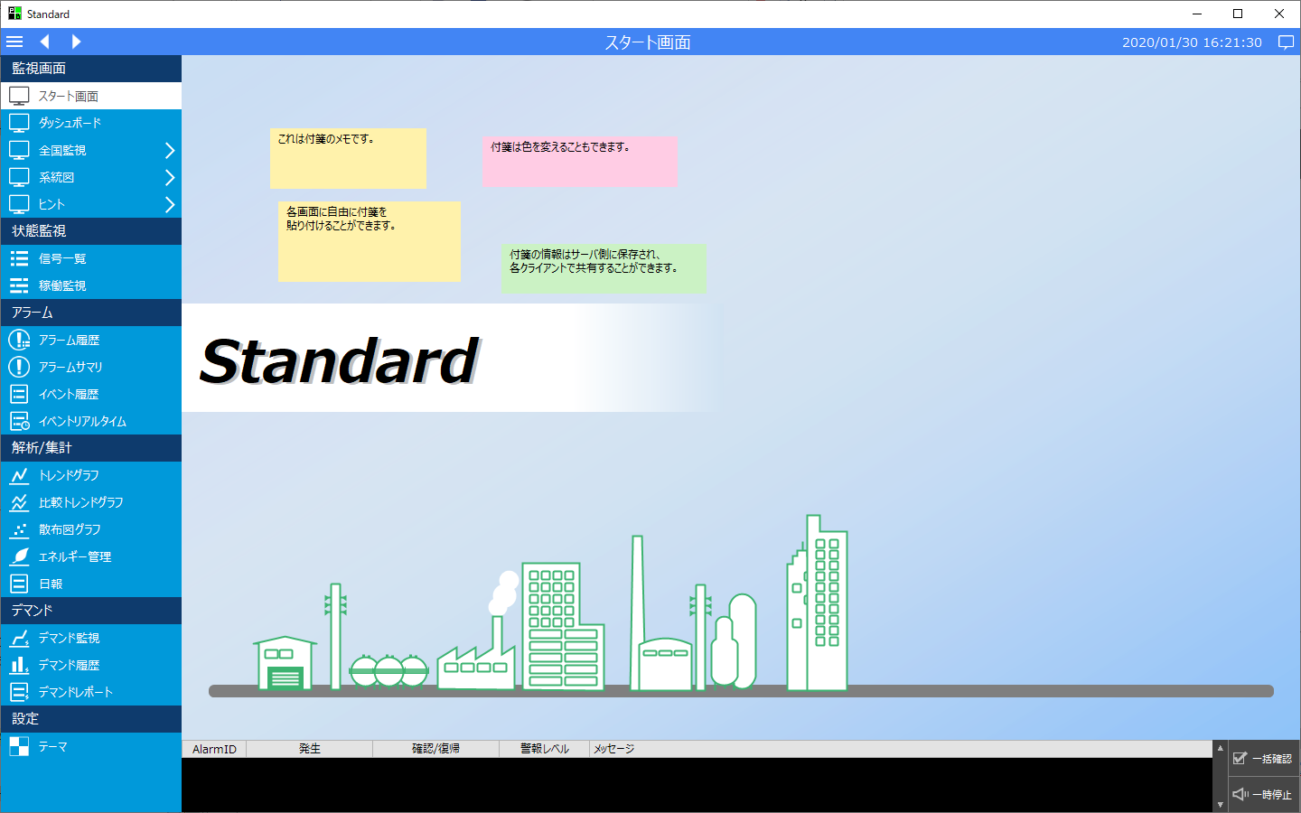Click the hamburger menu icon

tap(14, 42)
